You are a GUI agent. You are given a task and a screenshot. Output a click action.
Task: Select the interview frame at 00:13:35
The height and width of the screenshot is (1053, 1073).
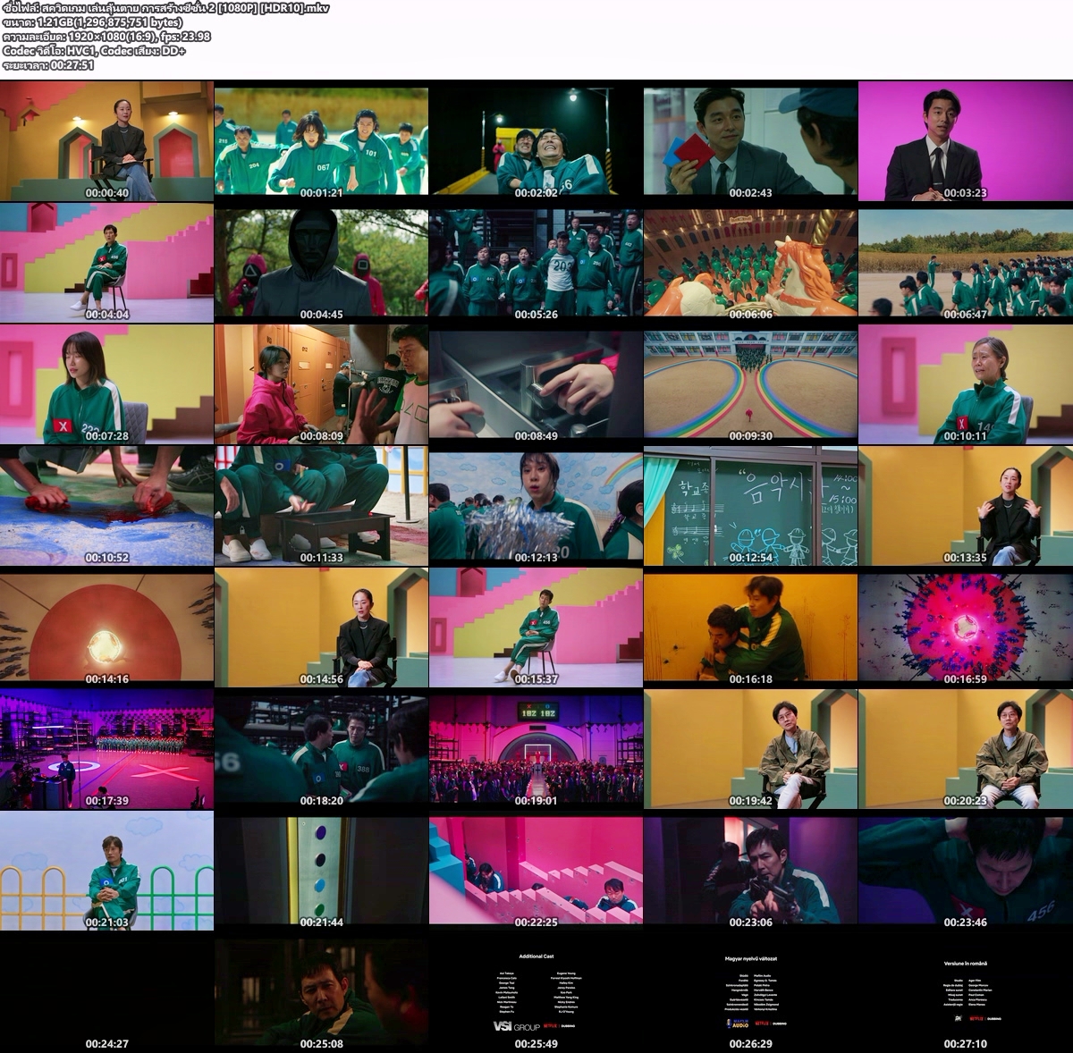tap(966, 506)
